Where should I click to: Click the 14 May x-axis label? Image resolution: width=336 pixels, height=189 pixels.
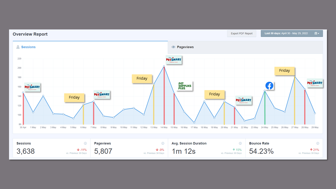click(x=164, y=127)
